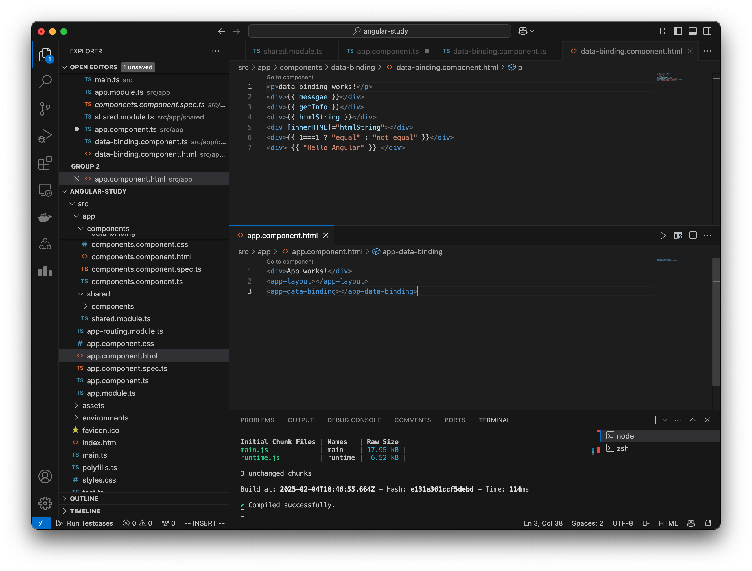This screenshot has height=571, width=752.
Task: Expand the assets folder in explorer
Action: tap(93, 406)
